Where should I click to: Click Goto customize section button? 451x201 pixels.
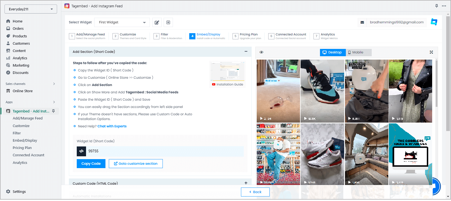pos(136,164)
